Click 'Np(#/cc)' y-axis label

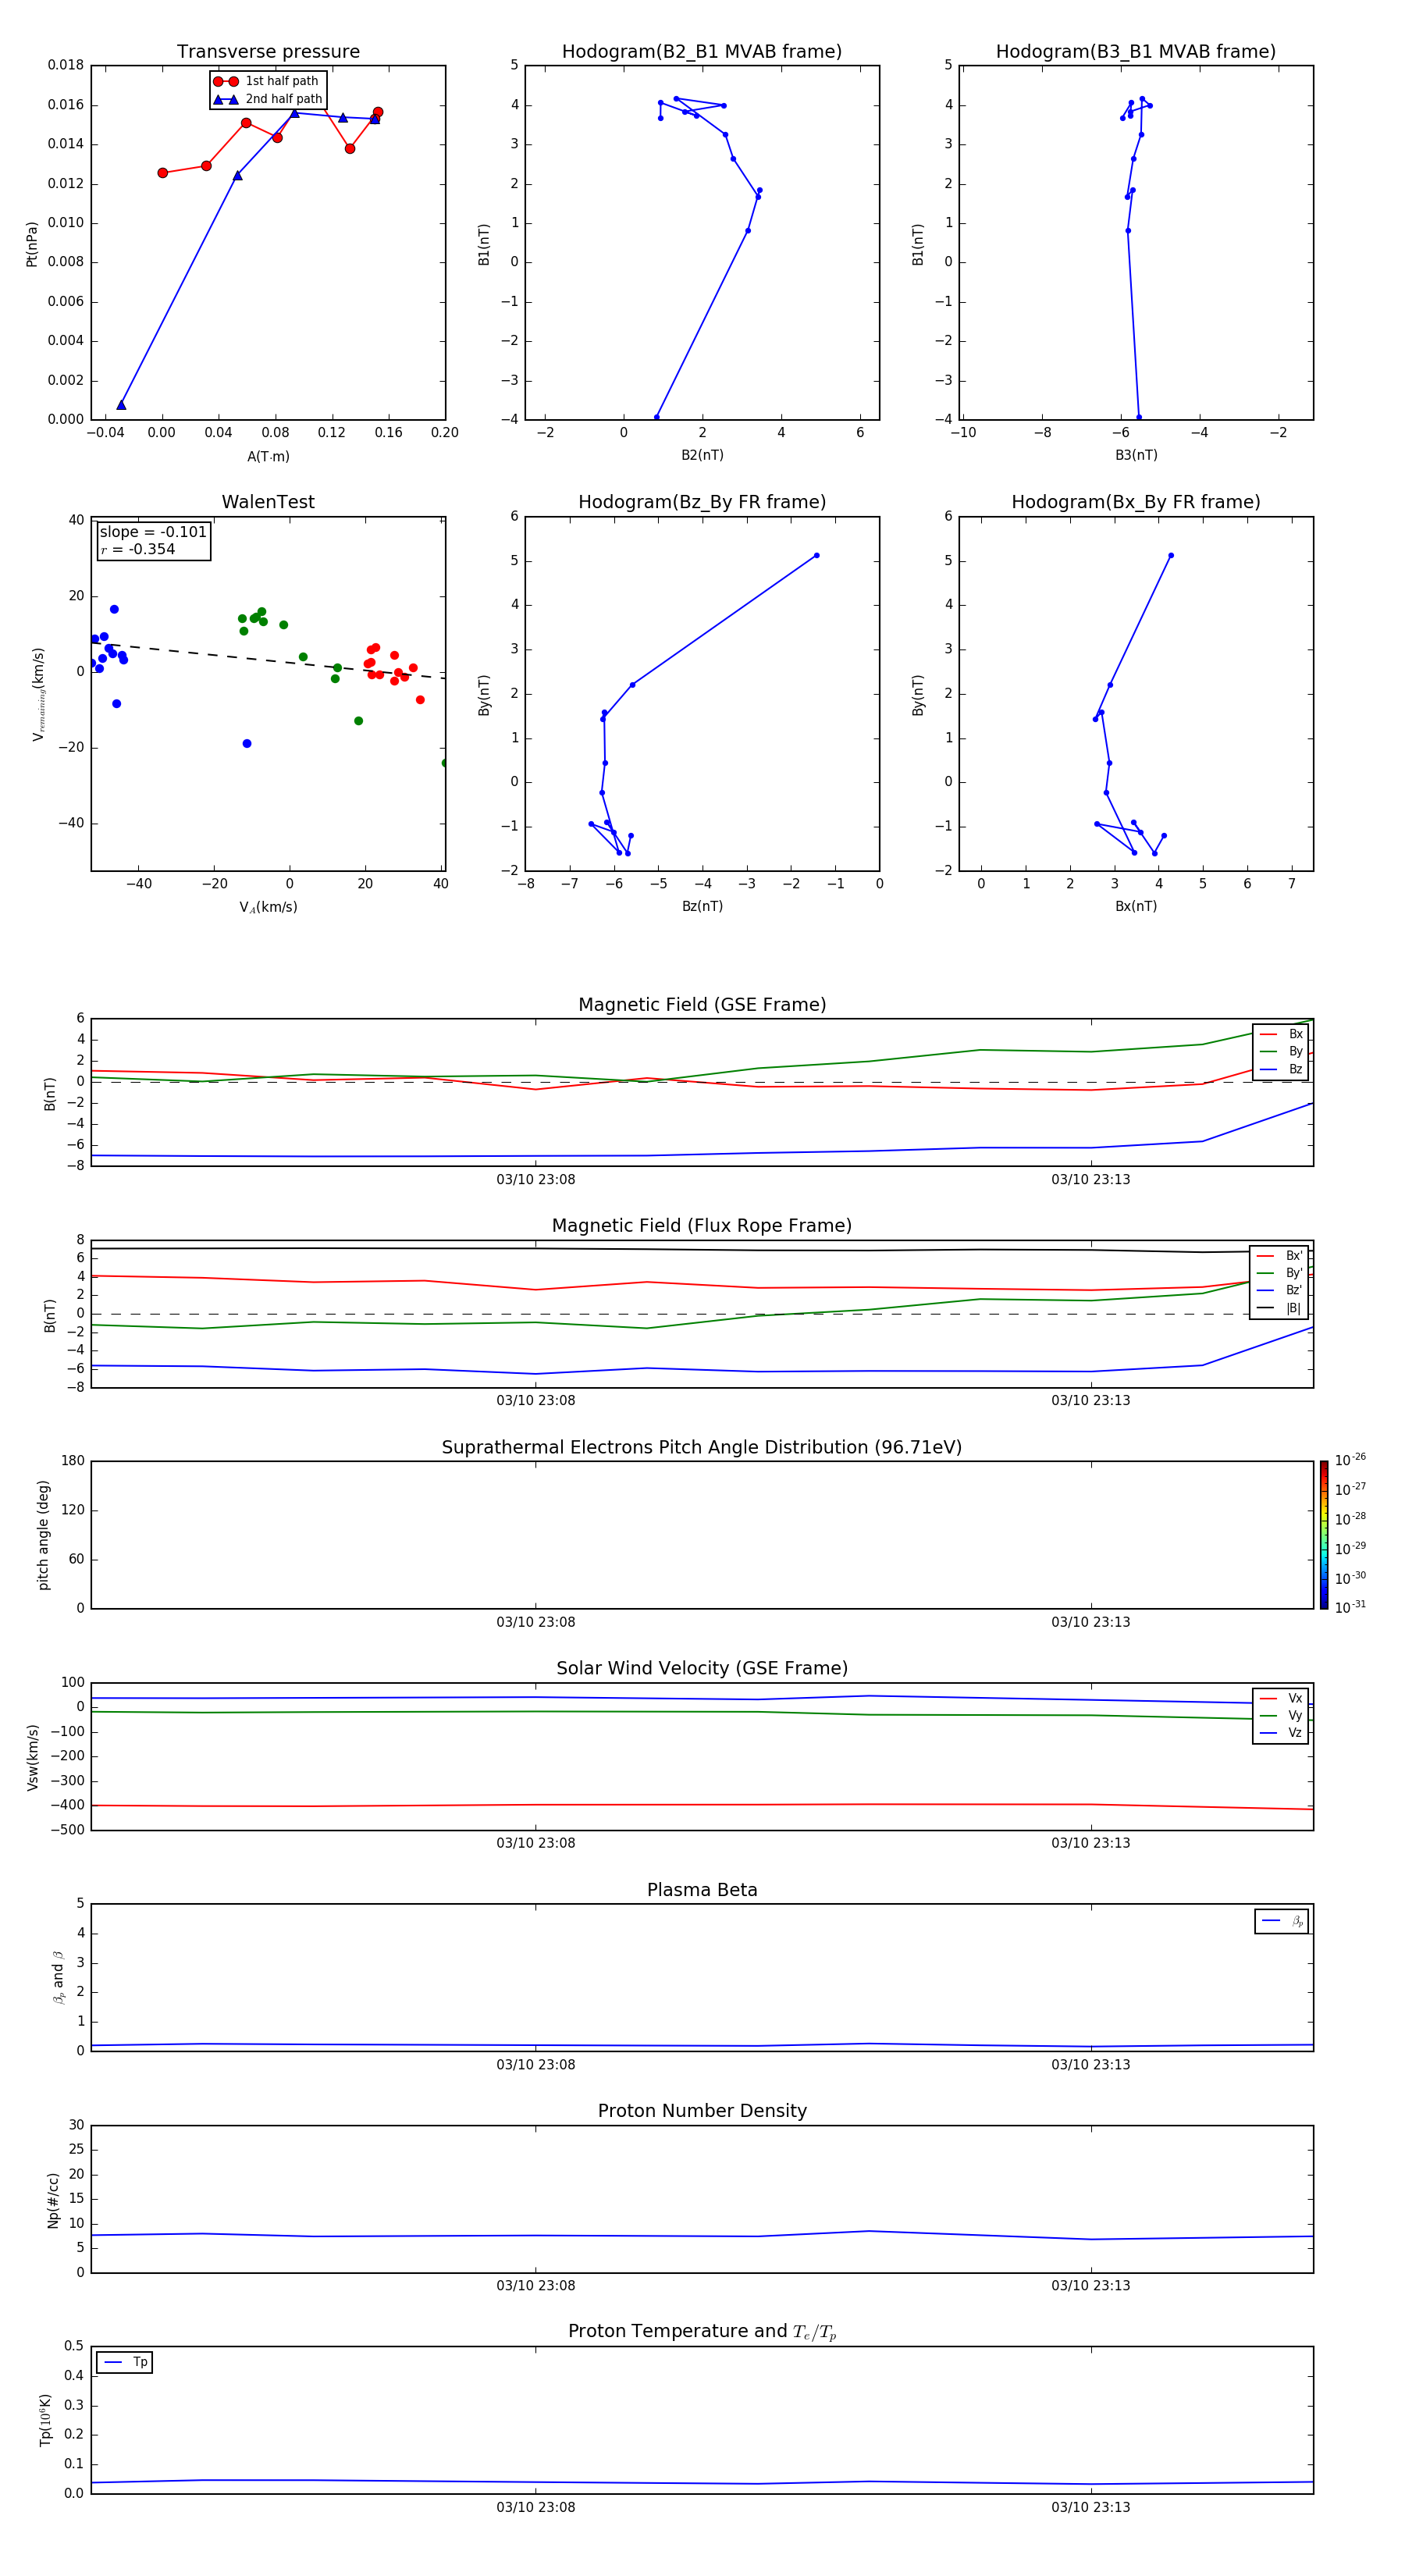point(53,2199)
